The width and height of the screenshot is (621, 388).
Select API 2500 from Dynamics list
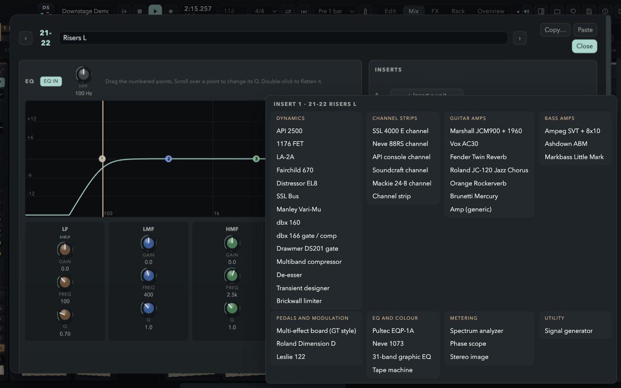click(316, 131)
